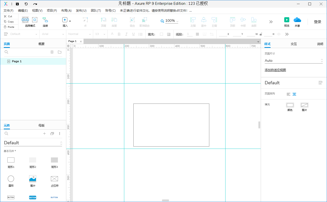Select the intersected selection mode icon
The width and height of the screenshot is (327, 202).
click(x=25, y=20)
